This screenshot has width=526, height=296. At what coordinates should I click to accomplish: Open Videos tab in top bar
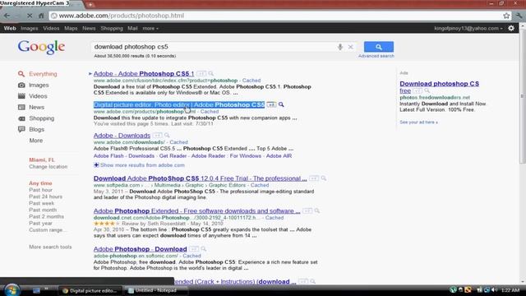pyautogui.click(x=51, y=28)
